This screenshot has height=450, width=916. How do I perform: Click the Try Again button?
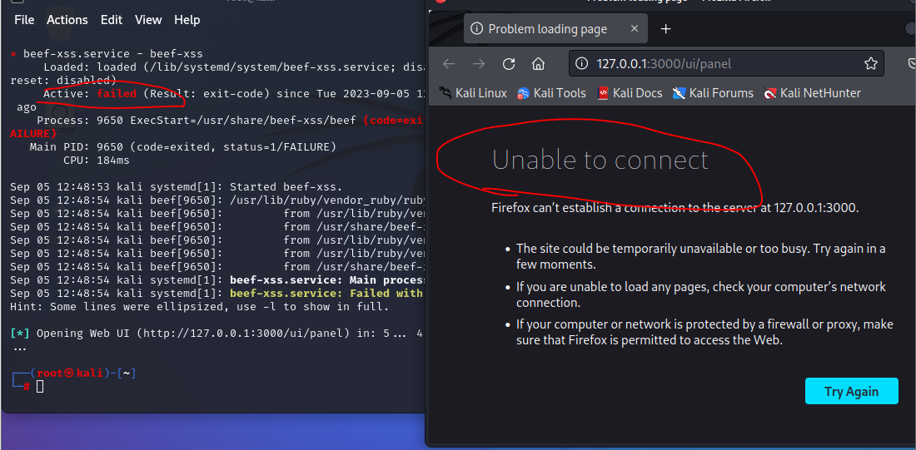(x=851, y=391)
